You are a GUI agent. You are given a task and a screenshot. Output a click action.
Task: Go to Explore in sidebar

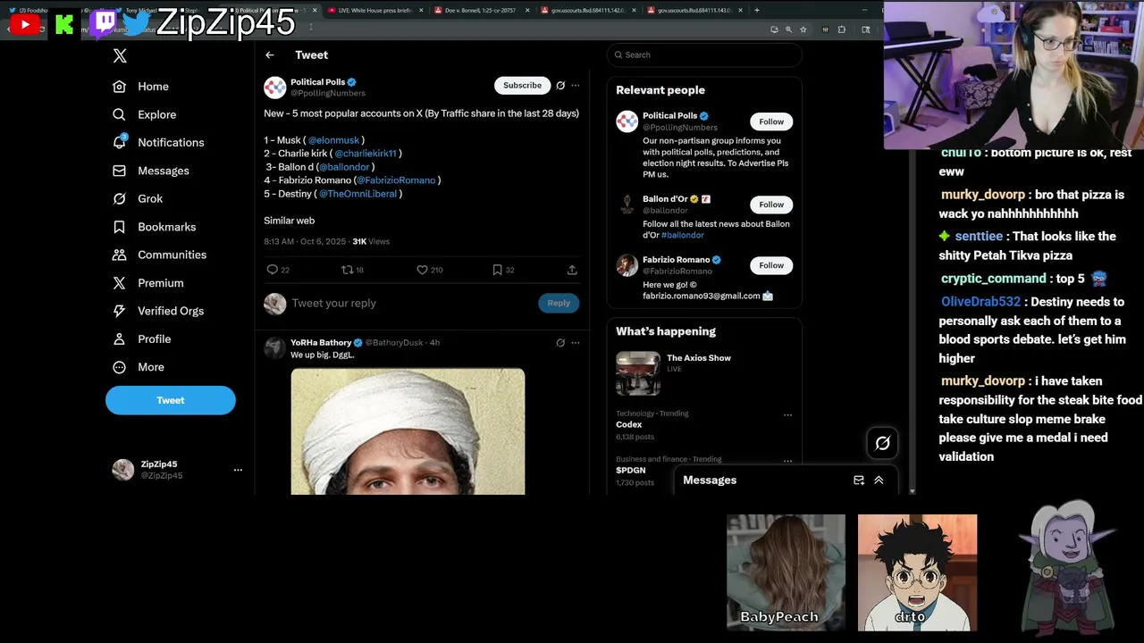tap(156, 114)
